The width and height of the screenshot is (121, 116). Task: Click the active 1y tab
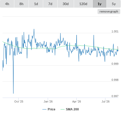100,4
